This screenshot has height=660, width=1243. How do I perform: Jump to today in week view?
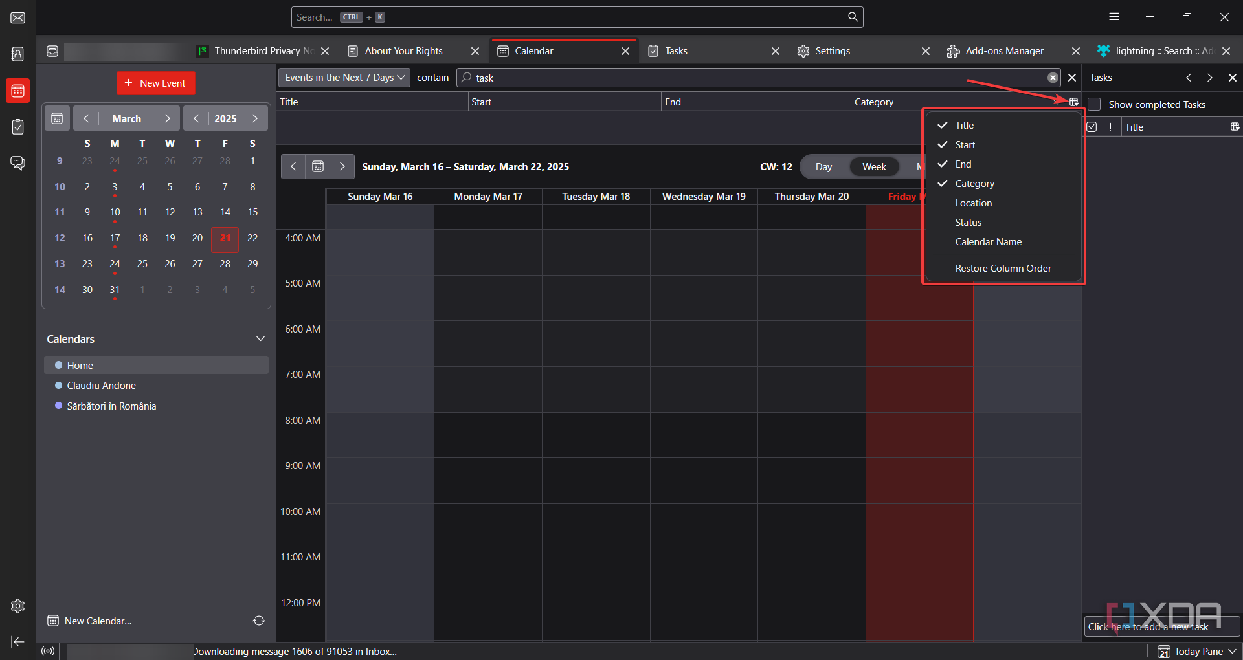click(x=318, y=166)
